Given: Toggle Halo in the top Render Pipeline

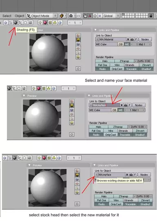Looking at the screenshot, I should [x=105, y=61].
